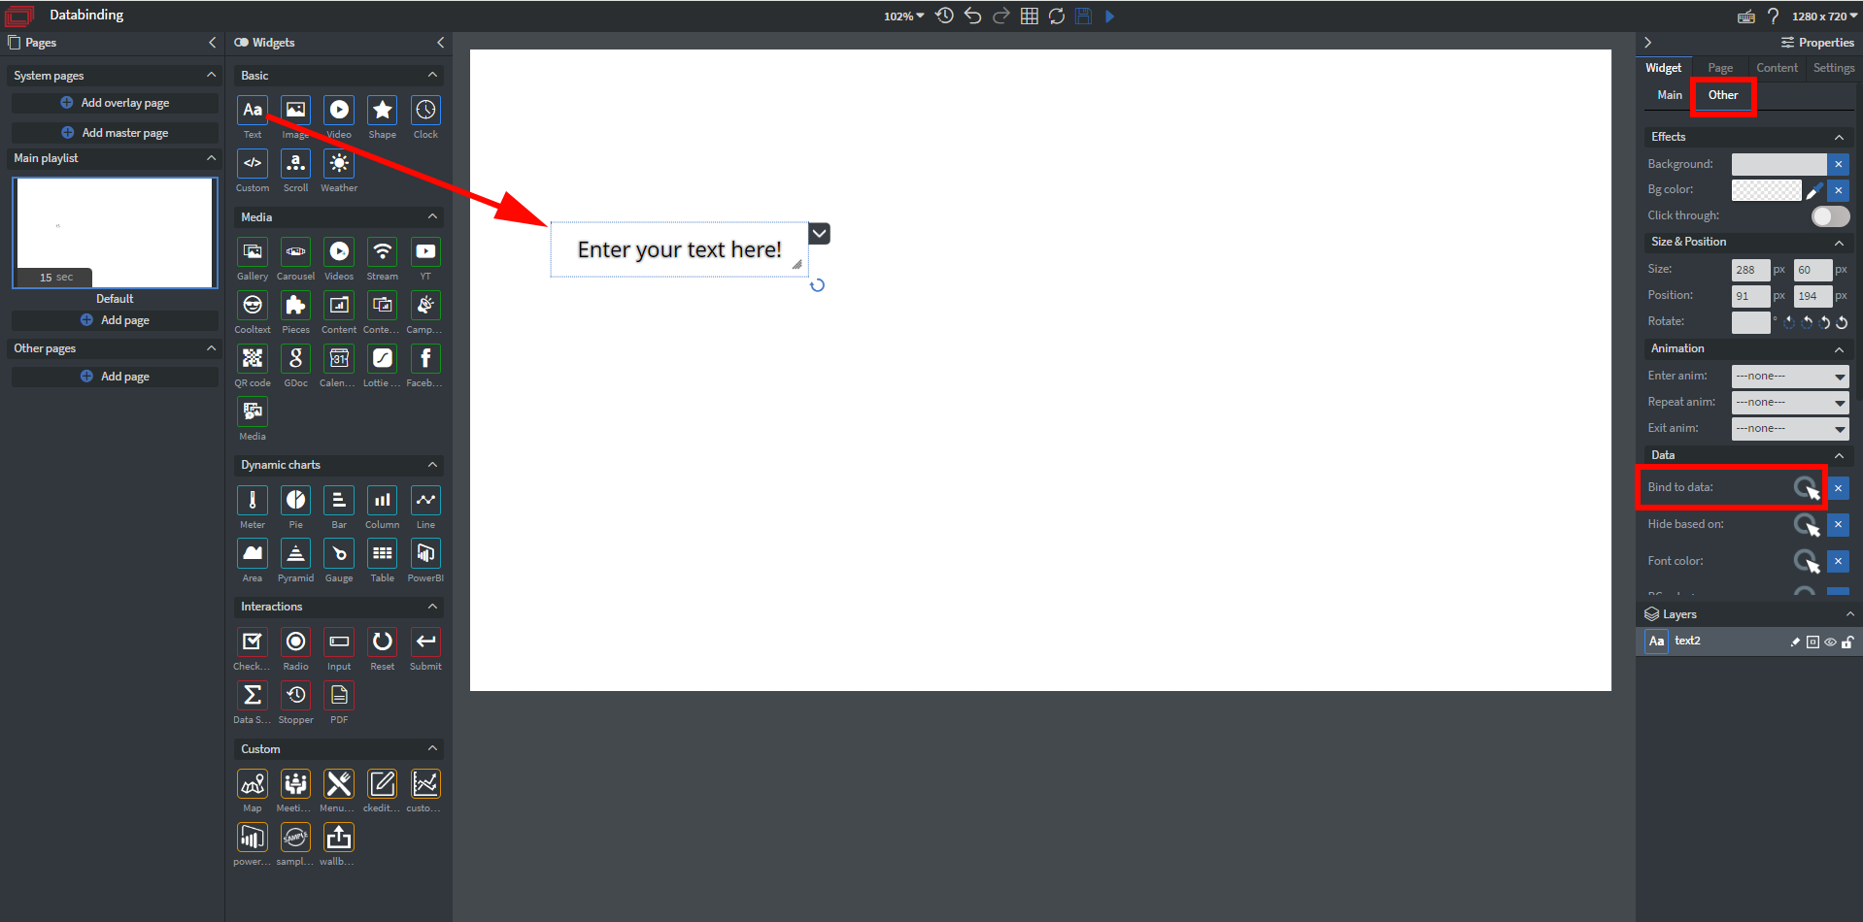Click the play preview button
The image size is (1863, 922).
(x=1110, y=16)
